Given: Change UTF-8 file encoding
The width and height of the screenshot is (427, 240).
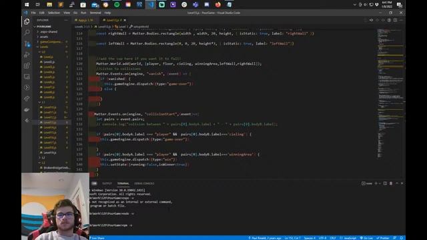Looking at the screenshot, I should (322, 238).
